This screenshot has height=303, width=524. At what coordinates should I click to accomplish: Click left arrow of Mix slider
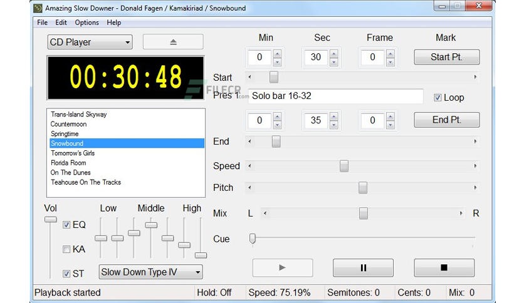click(x=265, y=213)
